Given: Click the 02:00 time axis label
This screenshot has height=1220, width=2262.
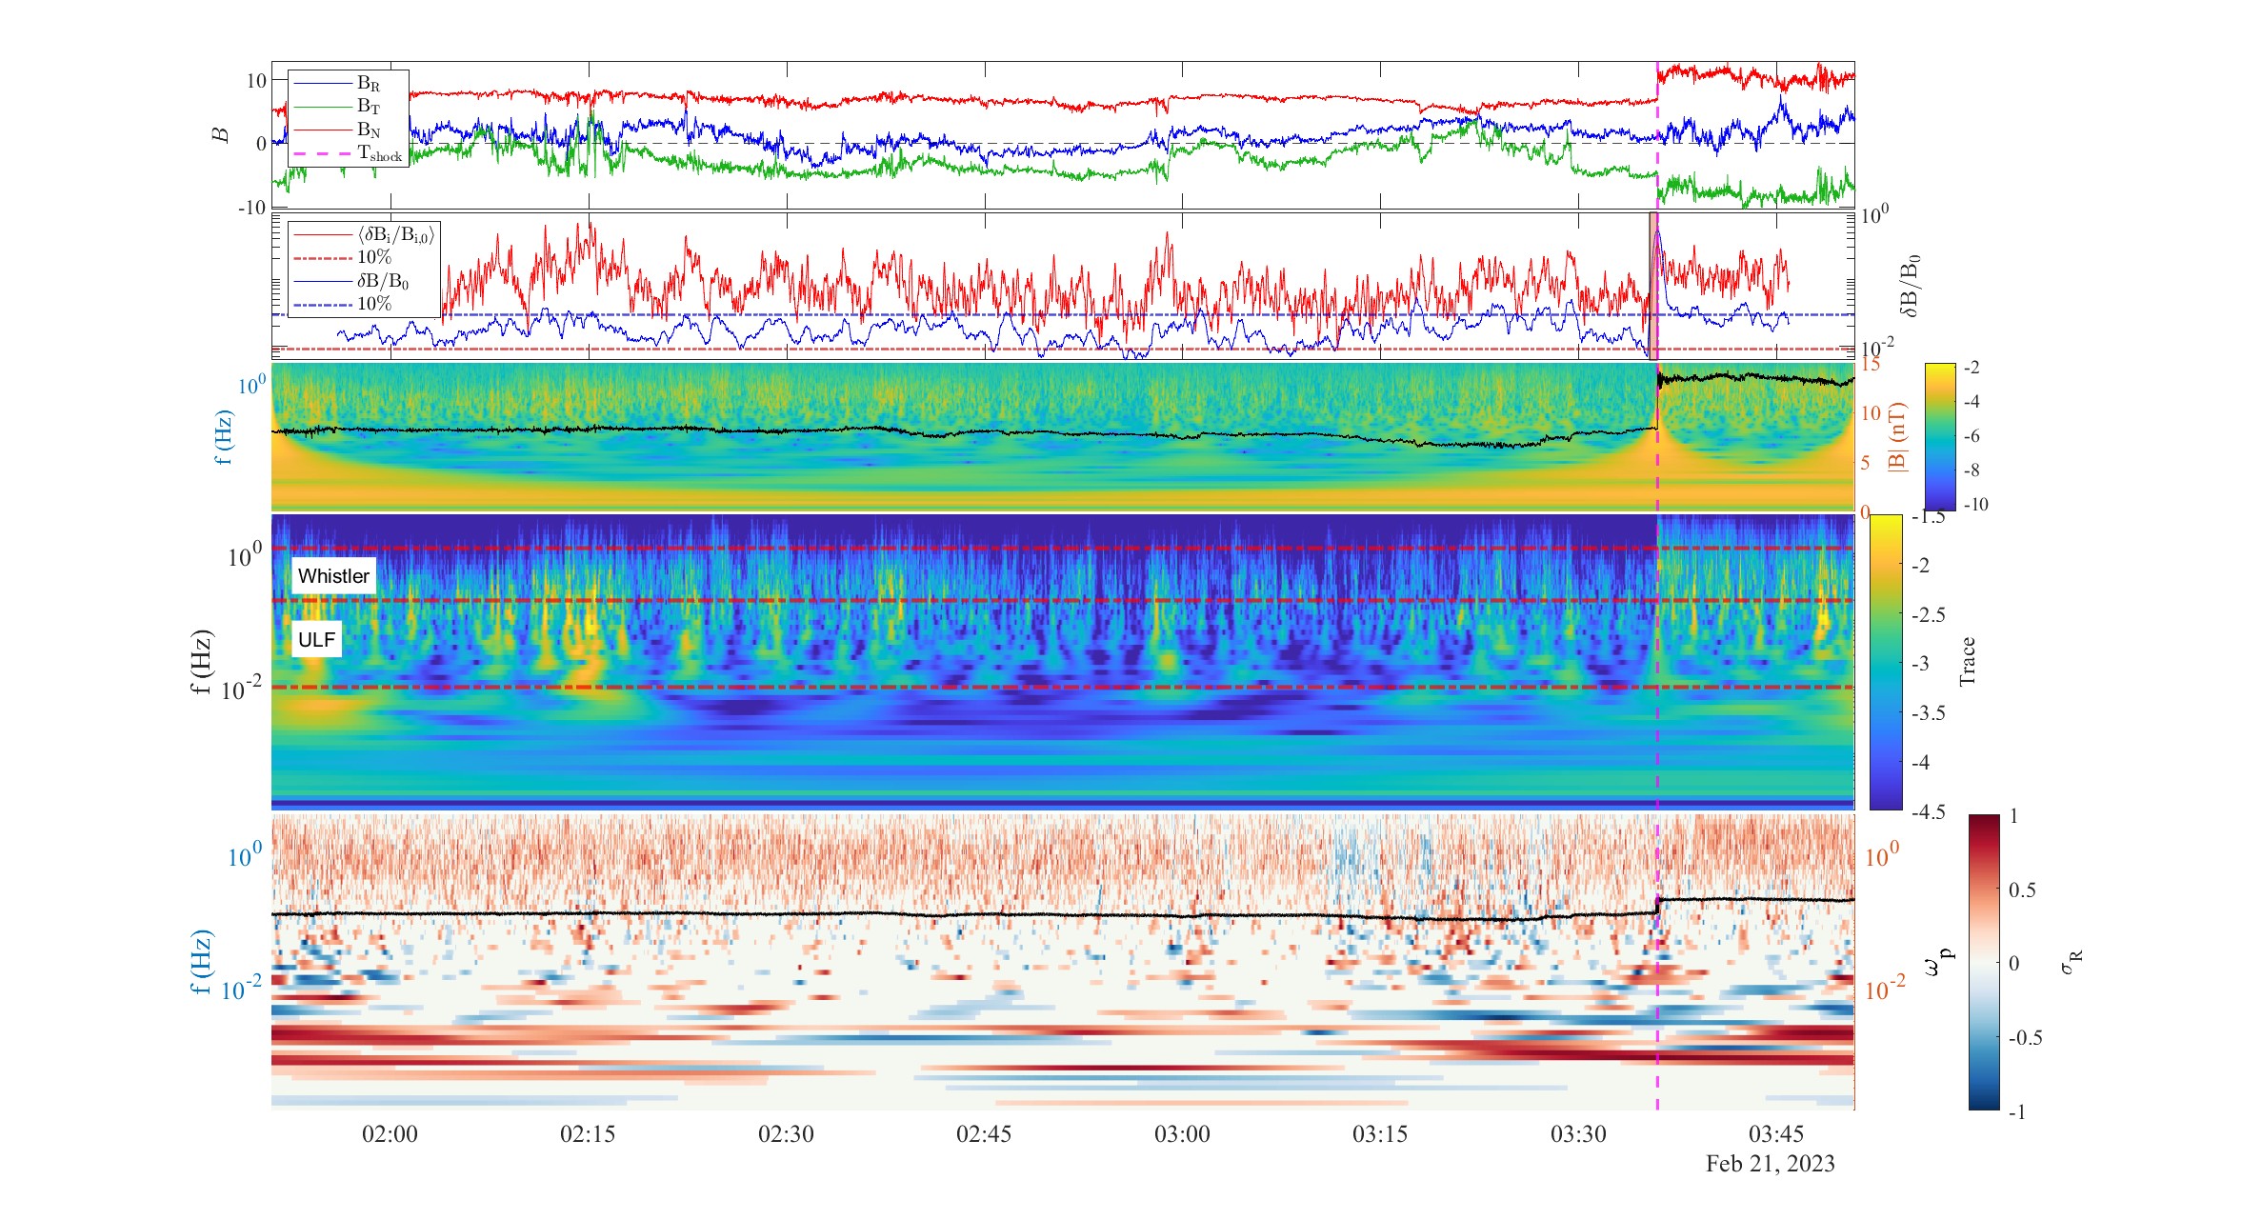Looking at the screenshot, I should [x=390, y=1133].
